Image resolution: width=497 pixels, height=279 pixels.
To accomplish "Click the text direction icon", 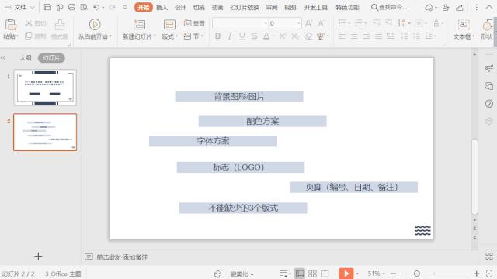I will point(402,23).
